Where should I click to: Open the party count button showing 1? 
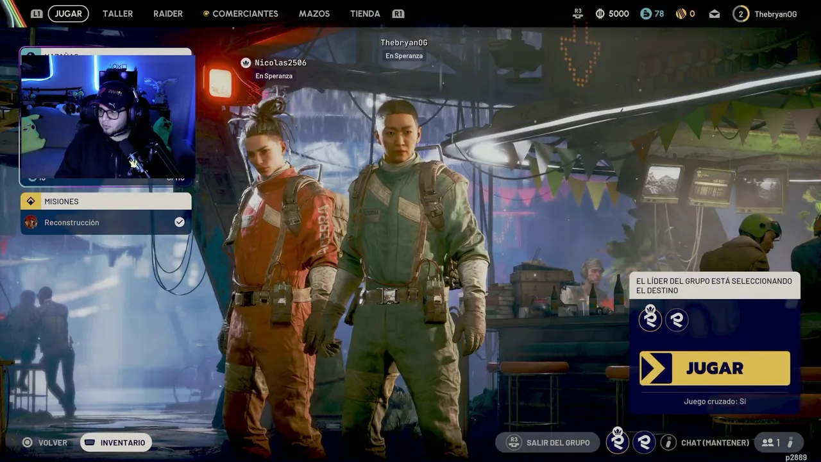(x=779, y=443)
